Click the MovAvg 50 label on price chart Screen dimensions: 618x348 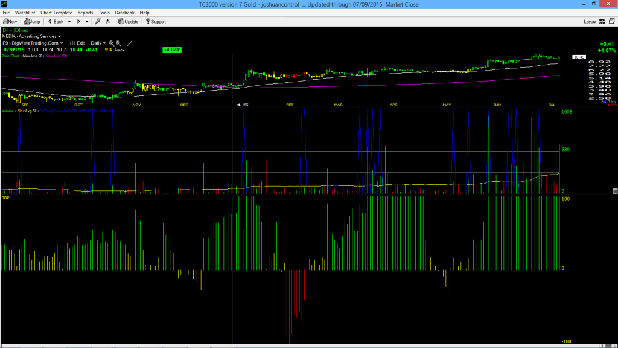(33, 56)
